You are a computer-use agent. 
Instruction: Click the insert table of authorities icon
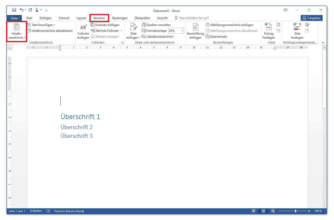click(307, 25)
